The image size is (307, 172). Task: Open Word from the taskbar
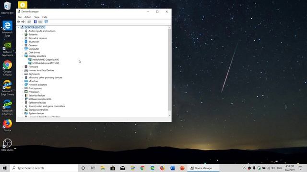(172, 168)
